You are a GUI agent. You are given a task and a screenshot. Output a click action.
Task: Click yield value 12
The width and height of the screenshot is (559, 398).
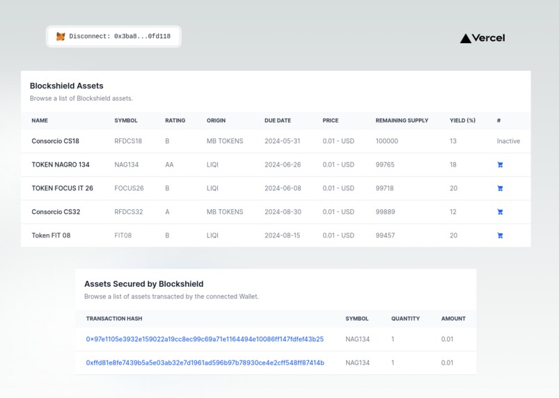[453, 212]
